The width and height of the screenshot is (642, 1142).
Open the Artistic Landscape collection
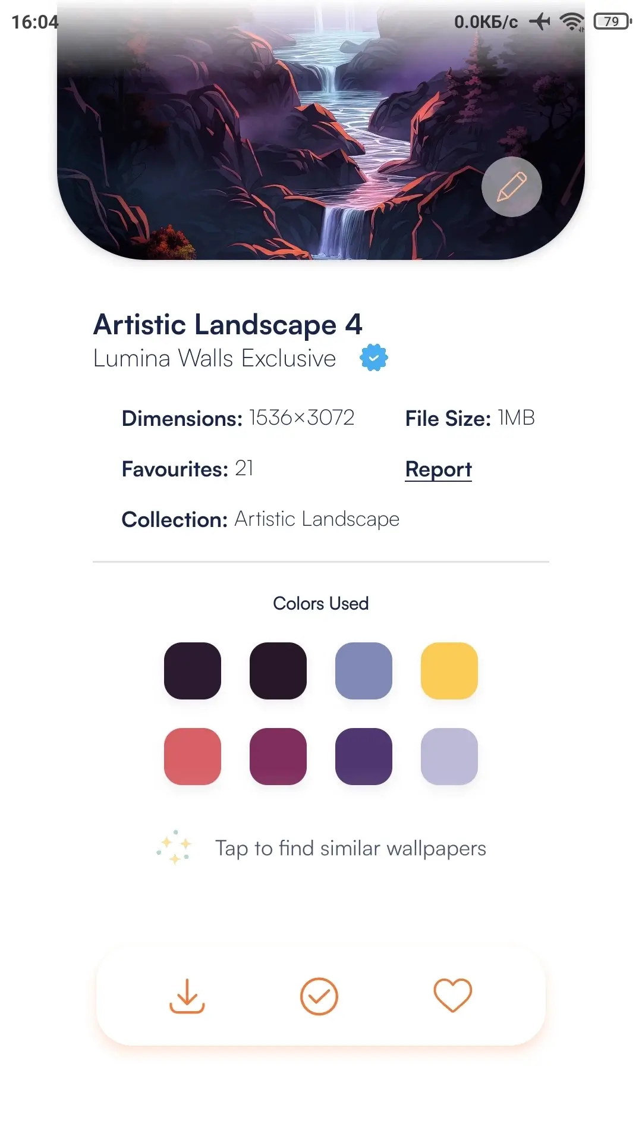coord(317,519)
